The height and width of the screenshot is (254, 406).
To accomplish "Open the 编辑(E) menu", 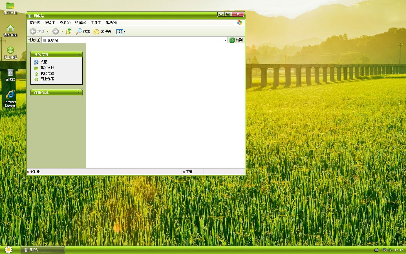I will [50, 23].
